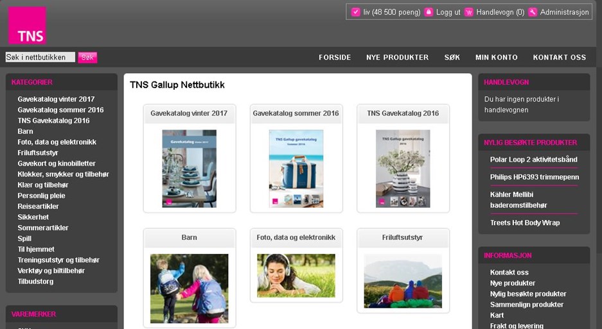Click the Gavekatalog sommer 2016 card title
The width and height of the screenshot is (602, 329).
point(296,114)
